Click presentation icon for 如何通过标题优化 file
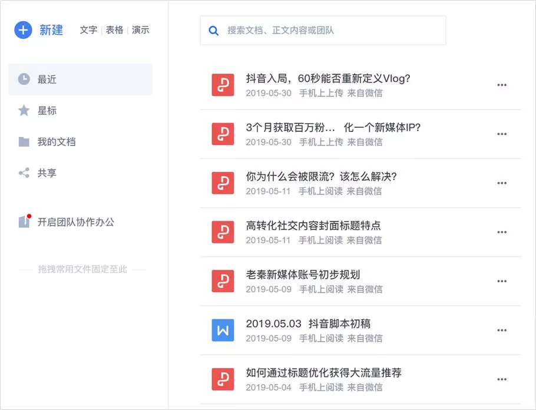Screen dimensions: 536x410 (223, 379)
